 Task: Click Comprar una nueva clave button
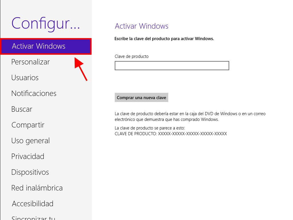141,97
